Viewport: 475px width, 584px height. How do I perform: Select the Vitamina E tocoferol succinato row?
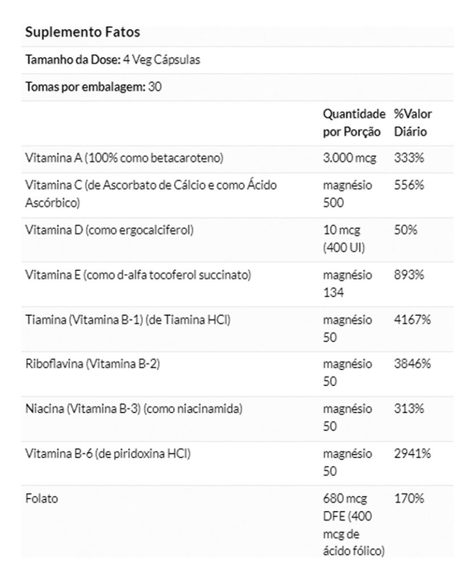click(x=237, y=285)
